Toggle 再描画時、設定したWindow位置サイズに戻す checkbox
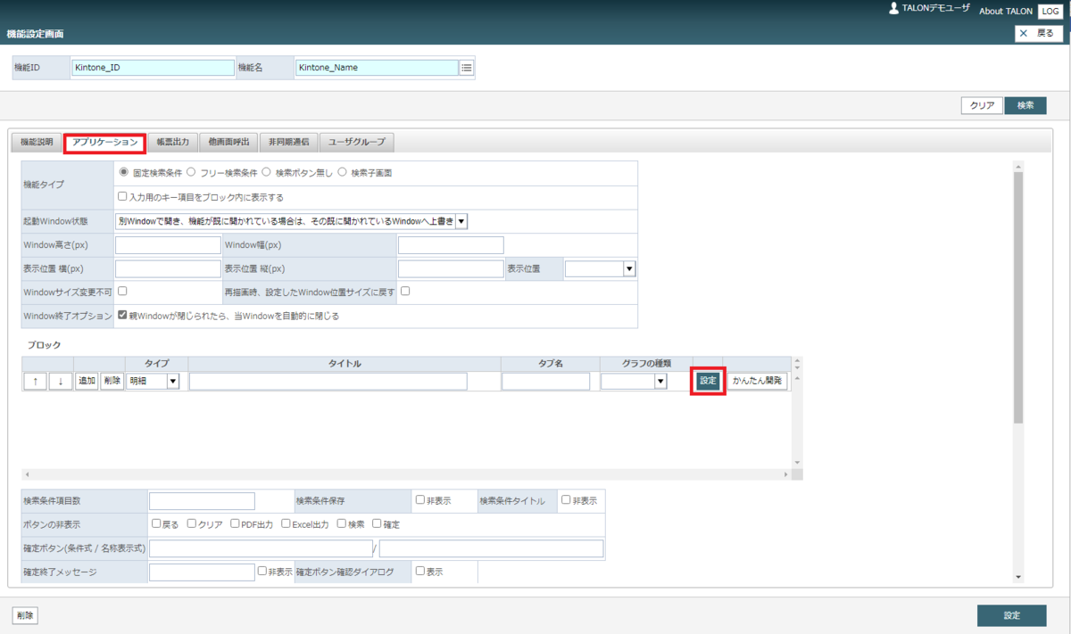 [x=405, y=291]
